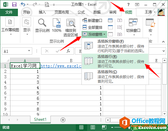
Task: Switch to the 插入 Insert tab
Action: pyautogui.click(x=42, y=12)
